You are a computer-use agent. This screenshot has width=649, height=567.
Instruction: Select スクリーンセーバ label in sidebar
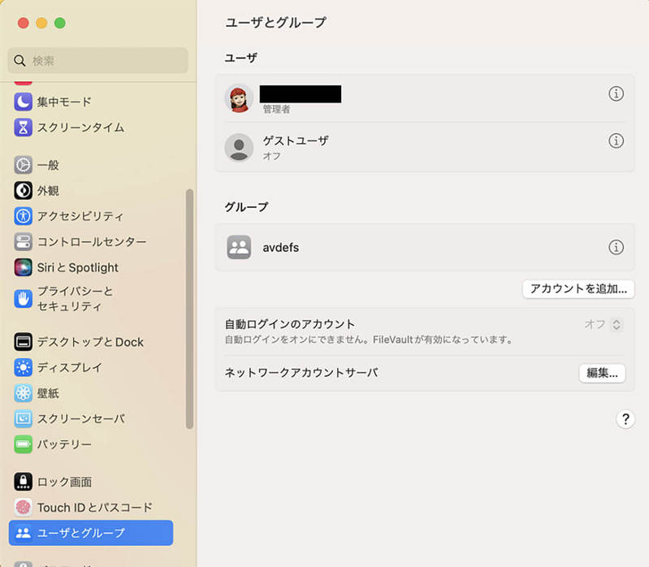81,419
